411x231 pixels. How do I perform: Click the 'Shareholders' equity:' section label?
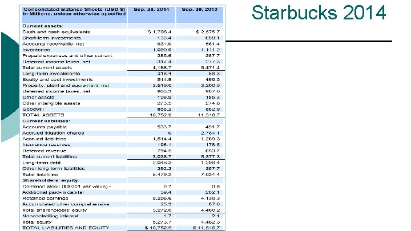[51, 180]
